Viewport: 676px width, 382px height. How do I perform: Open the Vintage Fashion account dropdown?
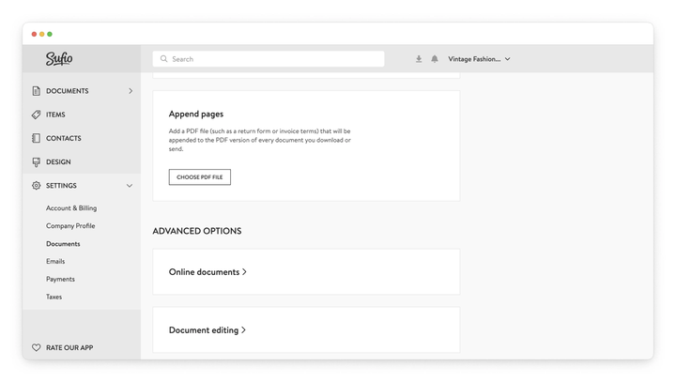coord(479,59)
